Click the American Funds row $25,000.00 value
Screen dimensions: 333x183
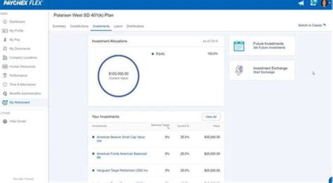click(x=212, y=154)
